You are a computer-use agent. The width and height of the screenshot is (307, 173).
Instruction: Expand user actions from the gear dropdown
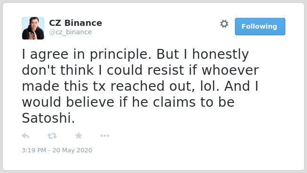click(x=224, y=24)
